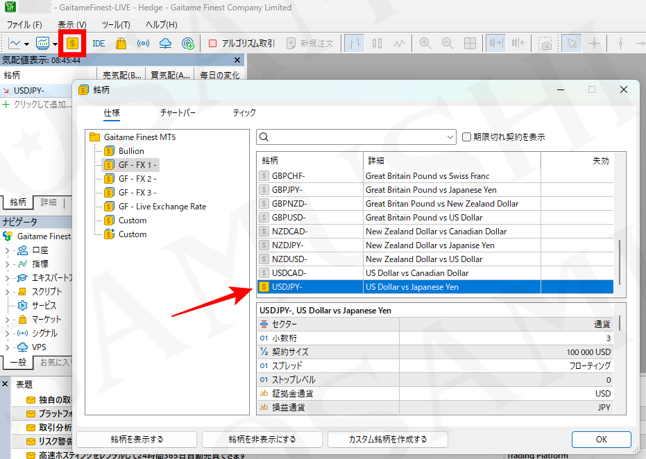Click the Signals broadcast icon in toolbar
Screen dimensions: 646x459
142,43
